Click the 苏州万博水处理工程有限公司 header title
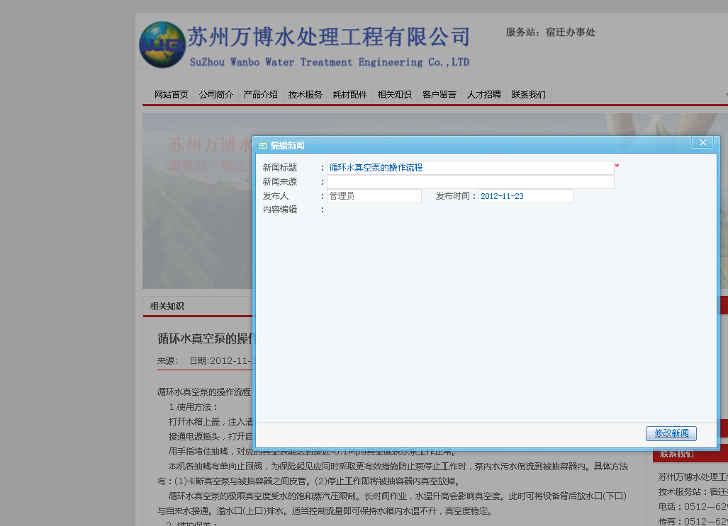 click(329, 37)
